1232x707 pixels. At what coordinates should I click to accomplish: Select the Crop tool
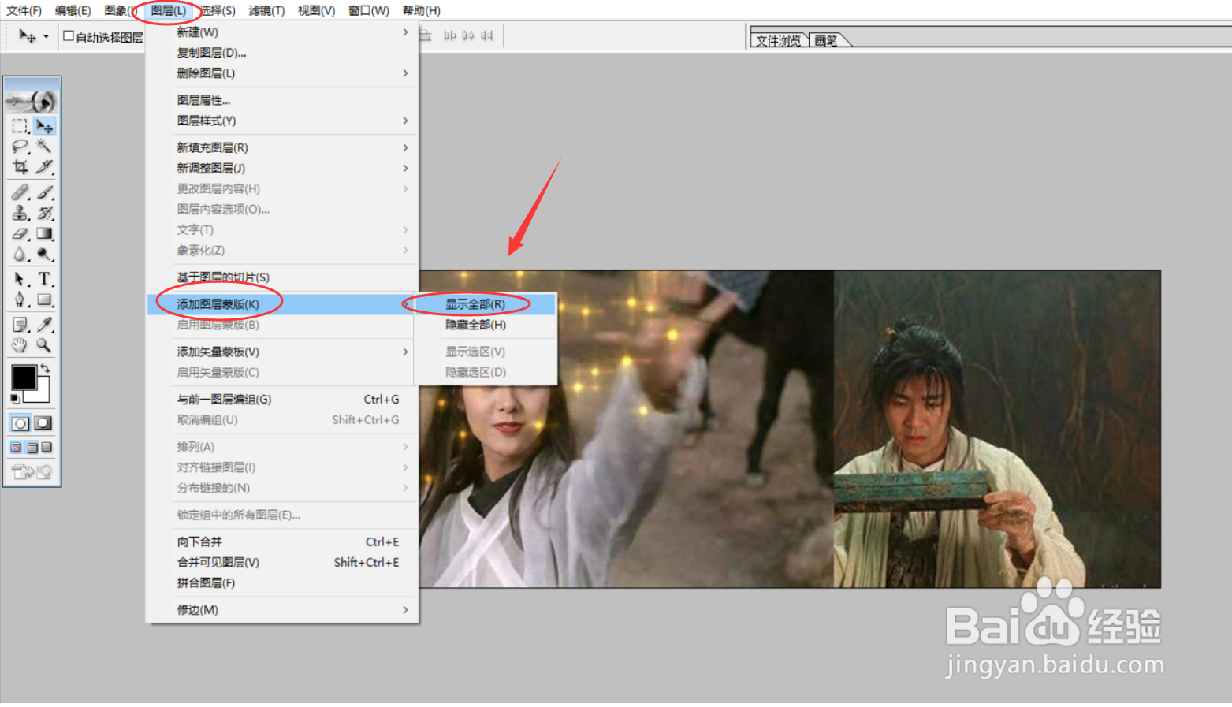pyautogui.click(x=20, y=167)
